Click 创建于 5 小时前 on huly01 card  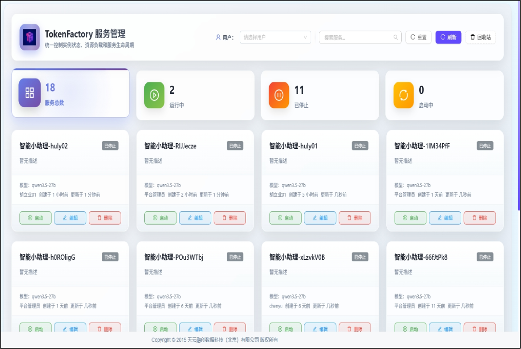pyautogui.click(x=303, y=195)
